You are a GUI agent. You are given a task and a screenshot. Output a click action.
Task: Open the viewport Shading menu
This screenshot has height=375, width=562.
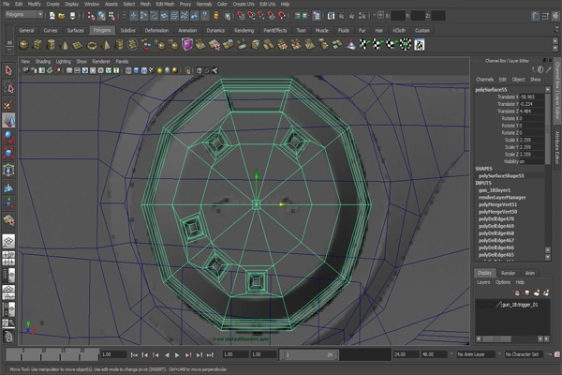coord(43,61)
